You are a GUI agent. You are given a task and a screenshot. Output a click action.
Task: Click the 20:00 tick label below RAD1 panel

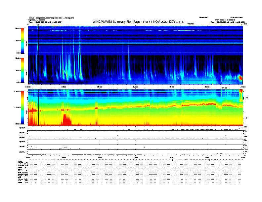pos(207,87)
